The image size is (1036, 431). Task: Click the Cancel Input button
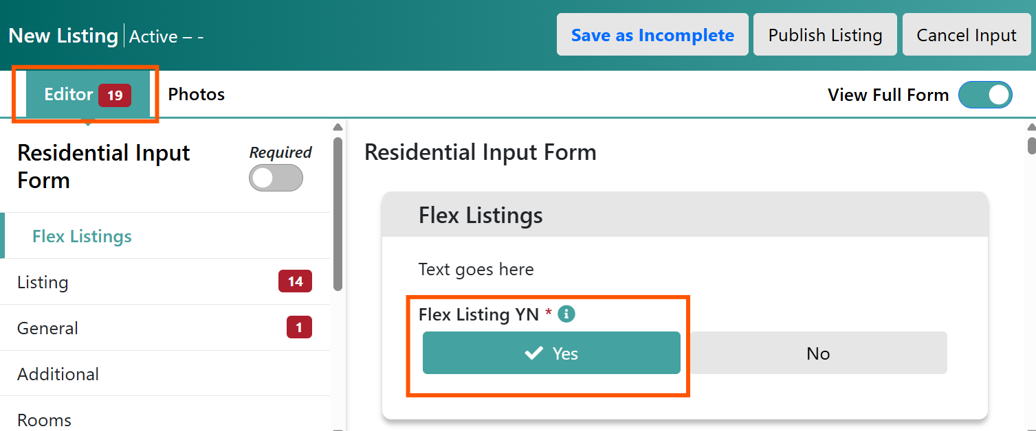[x=967, y=35]
